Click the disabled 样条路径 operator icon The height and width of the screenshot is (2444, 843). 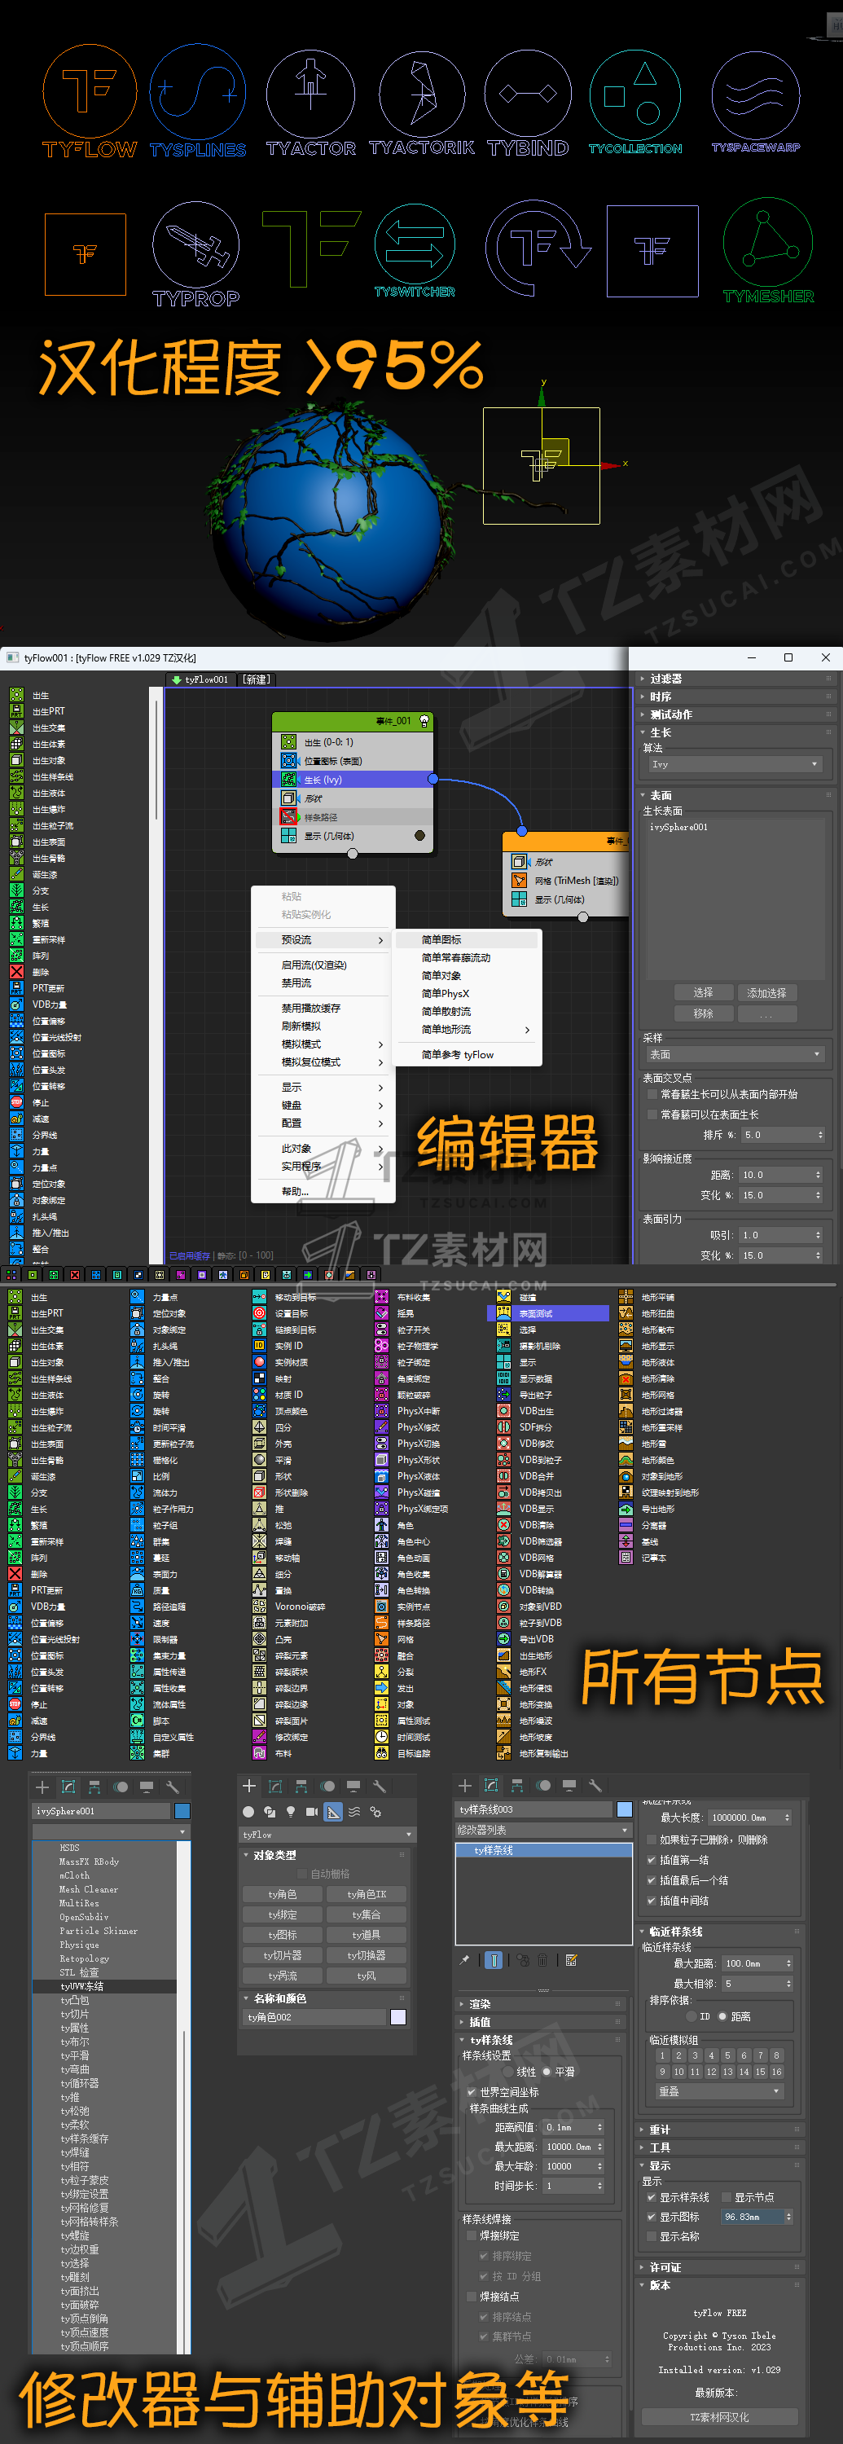[289, 817]
